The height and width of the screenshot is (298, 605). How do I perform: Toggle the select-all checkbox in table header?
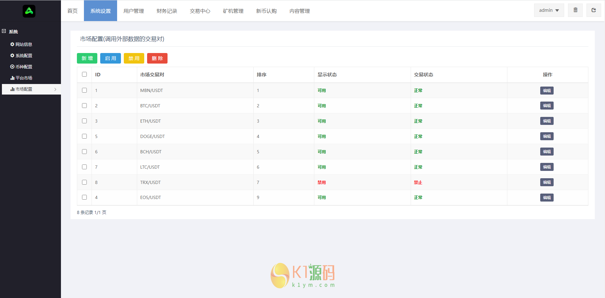coord(84,74)
